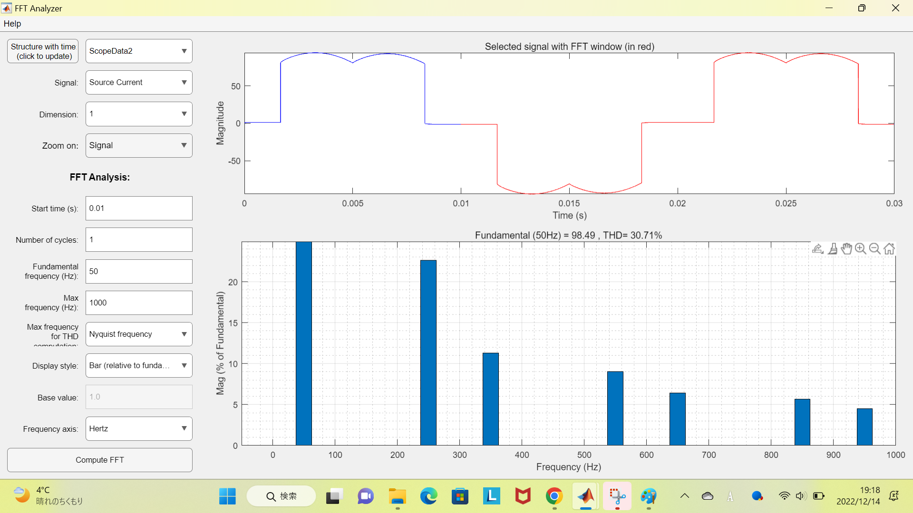Adjust the speaker volume icon
The image size is (913, 513).
pos(801,496)
